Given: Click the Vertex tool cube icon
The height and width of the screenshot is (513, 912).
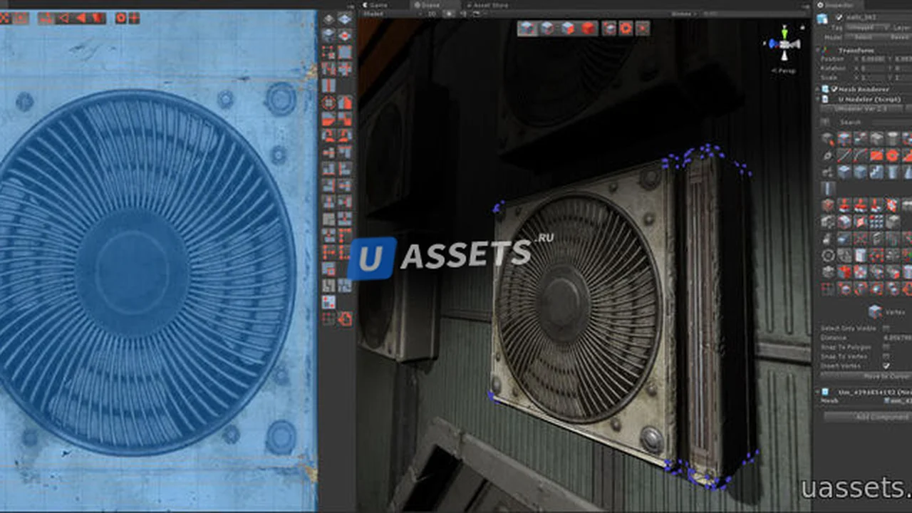Looking at the screenshot, I should pyautogui.click(x=874, y=311).
